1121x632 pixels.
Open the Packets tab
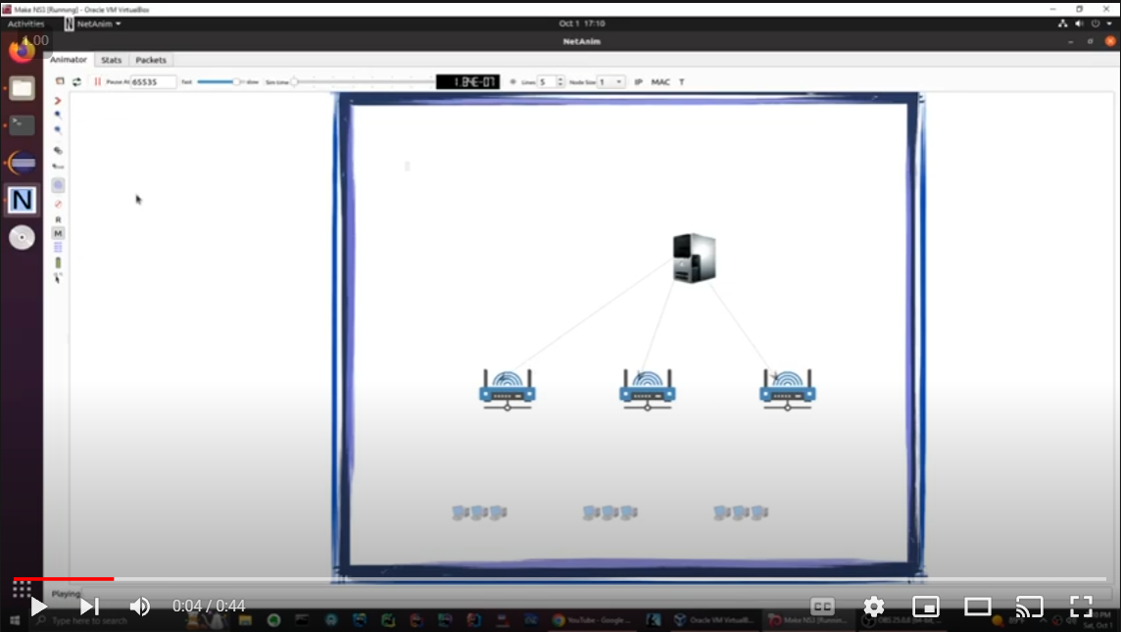(x=151, y=60)
